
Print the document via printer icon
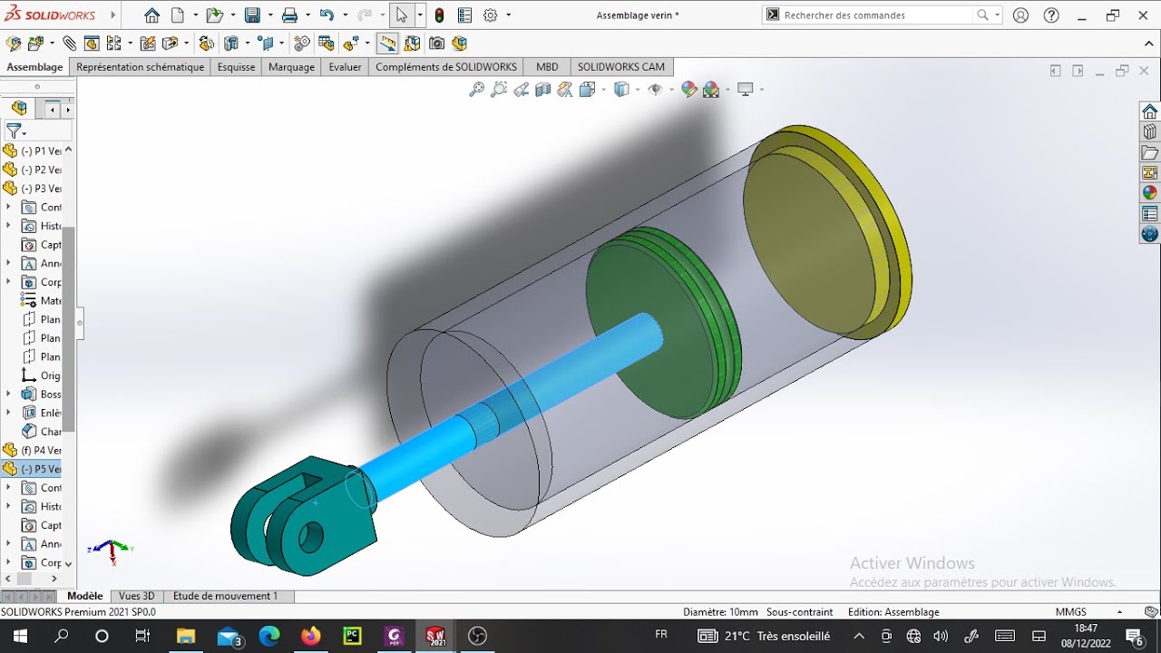pyautogui.click(x=290, y=15)
